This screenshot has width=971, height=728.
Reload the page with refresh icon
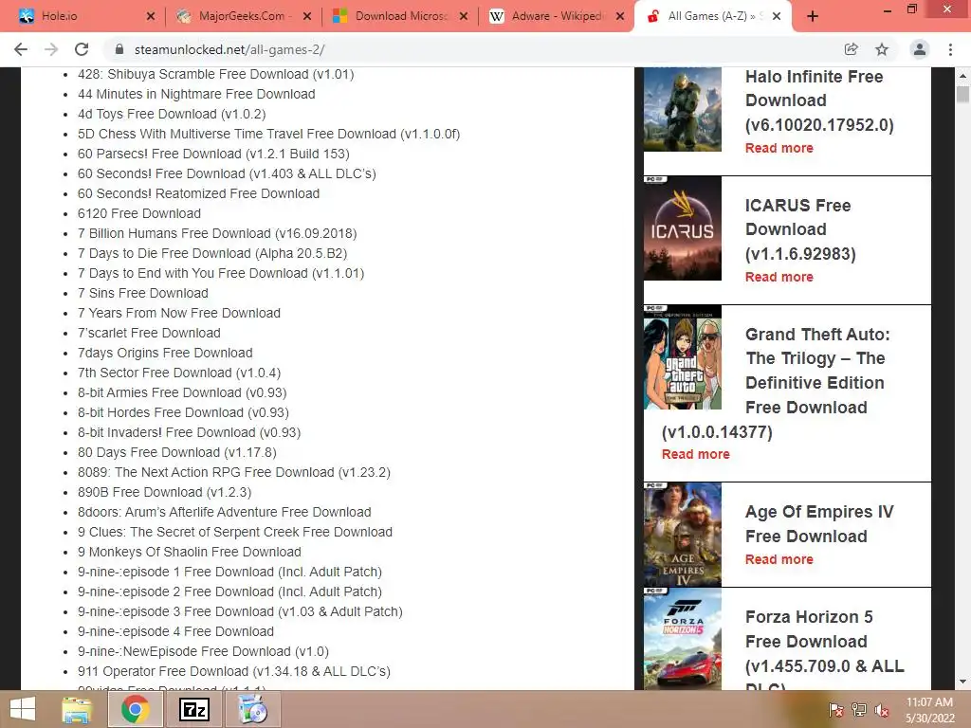[x=82, y=49]
